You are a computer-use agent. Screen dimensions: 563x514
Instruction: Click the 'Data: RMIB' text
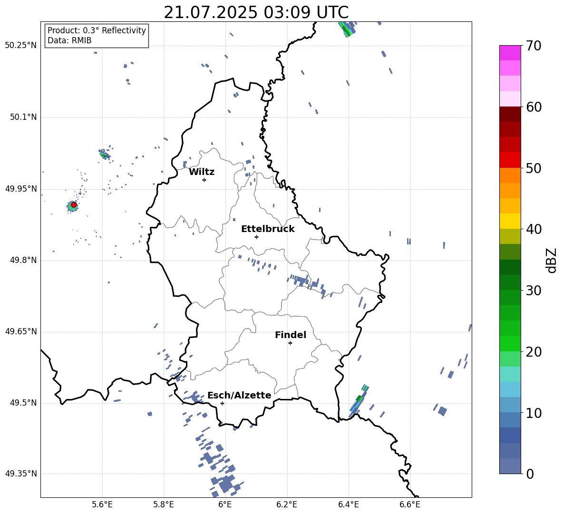[x=69, y=40]
